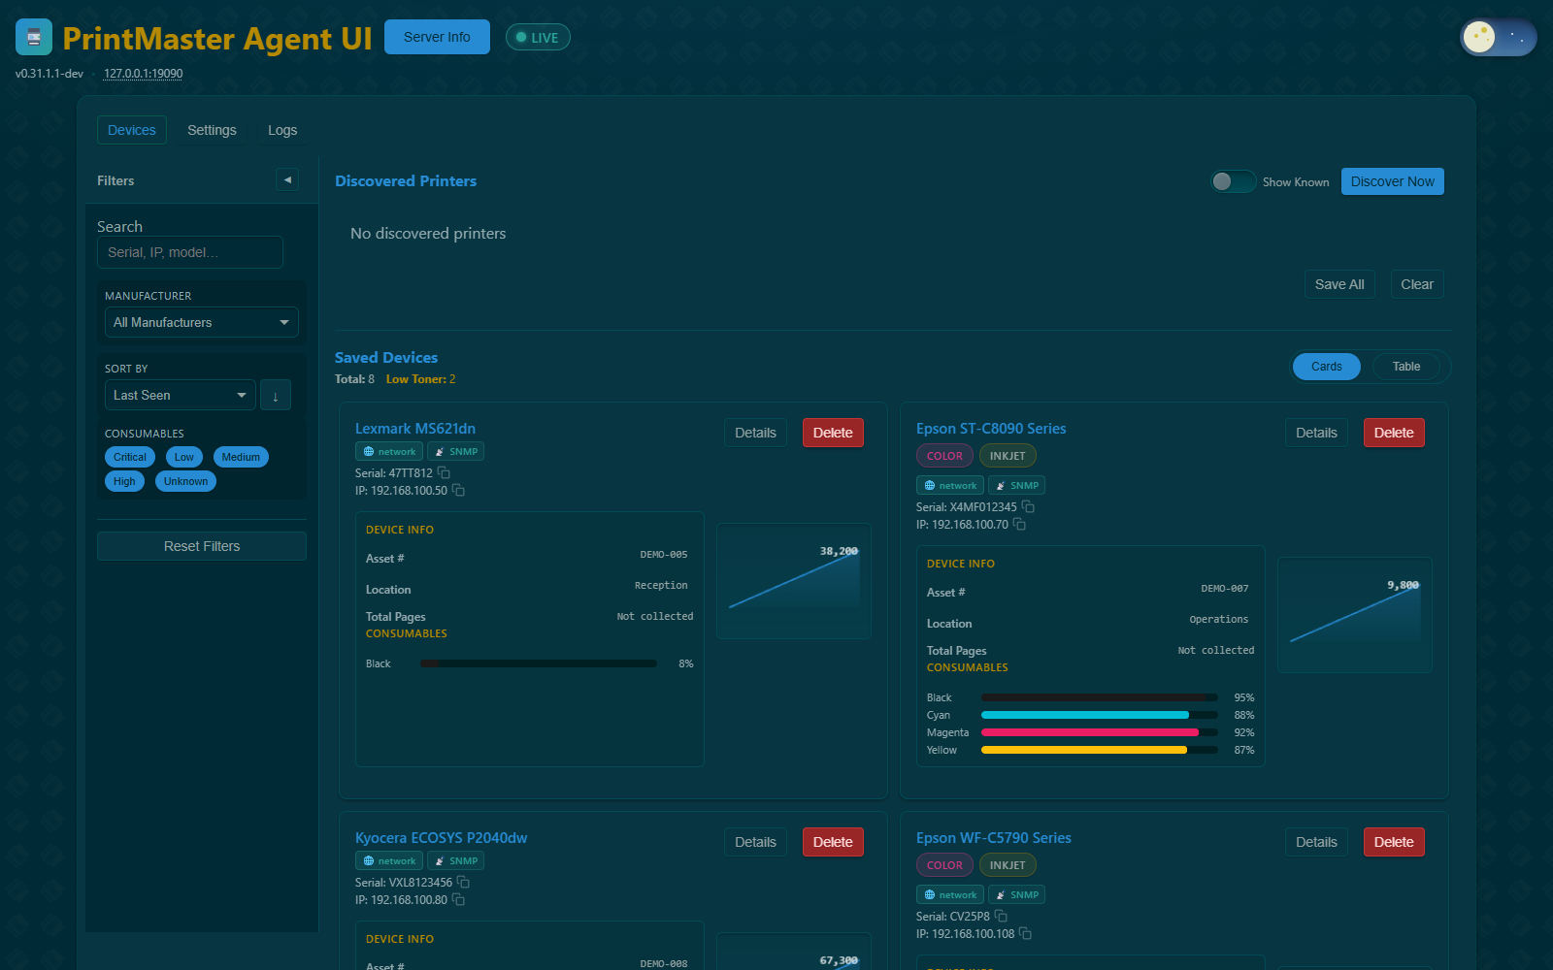Click network badge on Epson ST-C8090 card

[x=950, y=485]
